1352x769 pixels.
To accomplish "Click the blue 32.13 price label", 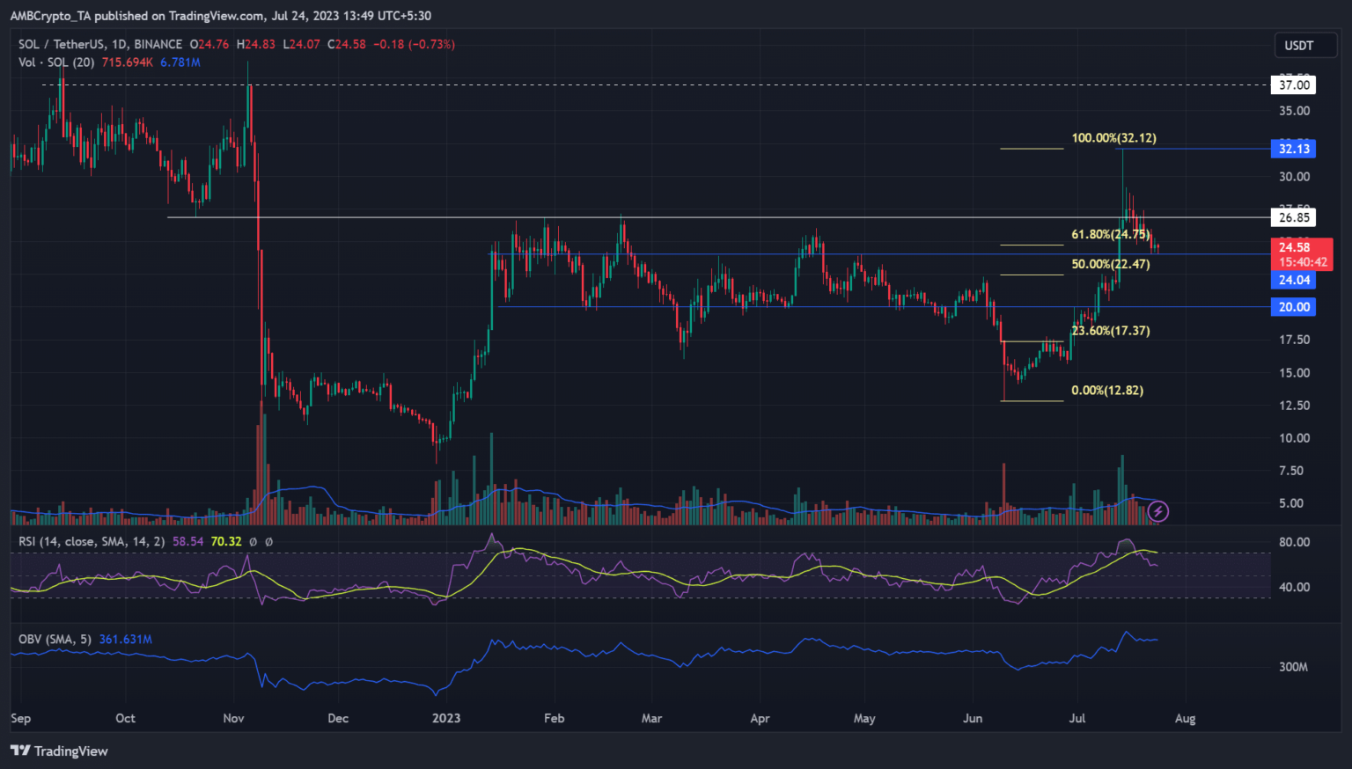I will 1294,149.
